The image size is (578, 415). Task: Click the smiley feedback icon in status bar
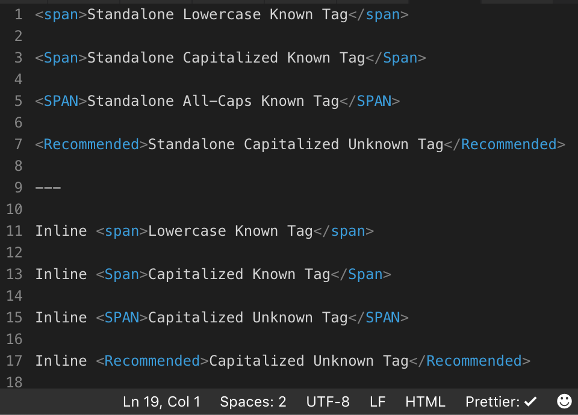564,401
